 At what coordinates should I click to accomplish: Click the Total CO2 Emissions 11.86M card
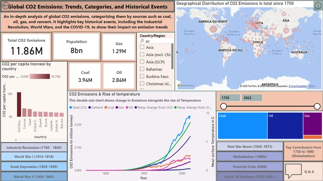point(26,47)
